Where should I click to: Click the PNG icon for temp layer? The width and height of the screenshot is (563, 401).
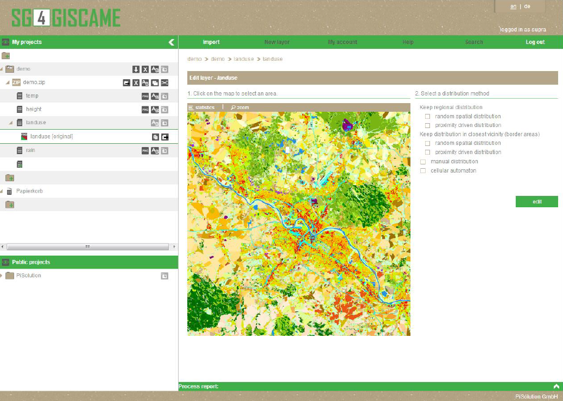145,96
